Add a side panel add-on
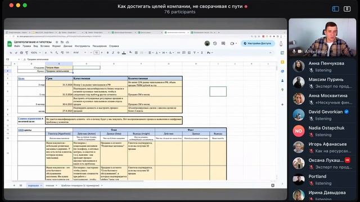360x202 pixels. [282, 104]
